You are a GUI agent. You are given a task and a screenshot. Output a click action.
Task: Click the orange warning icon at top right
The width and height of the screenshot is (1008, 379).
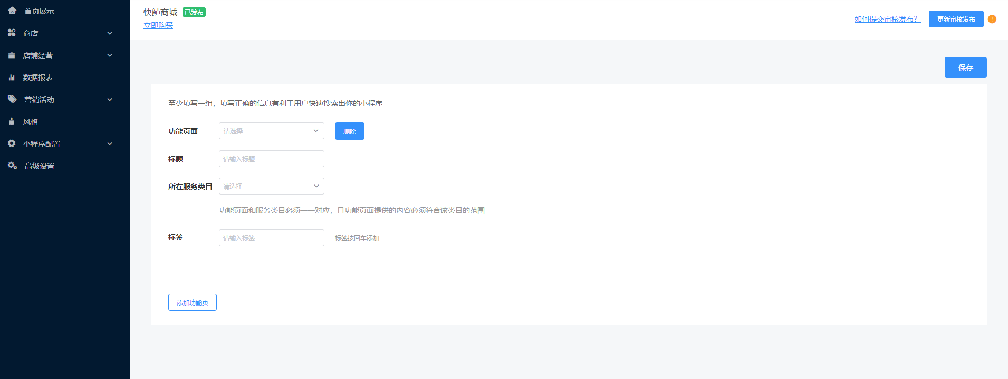point(992,19)
